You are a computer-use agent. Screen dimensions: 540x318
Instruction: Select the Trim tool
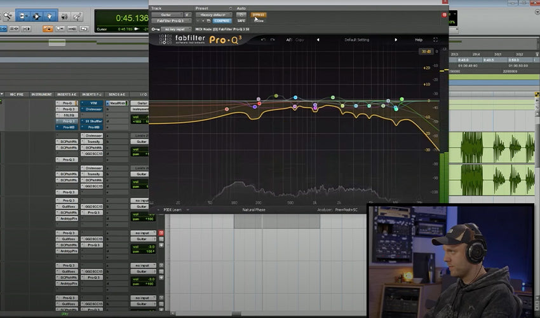click(22, 15)
